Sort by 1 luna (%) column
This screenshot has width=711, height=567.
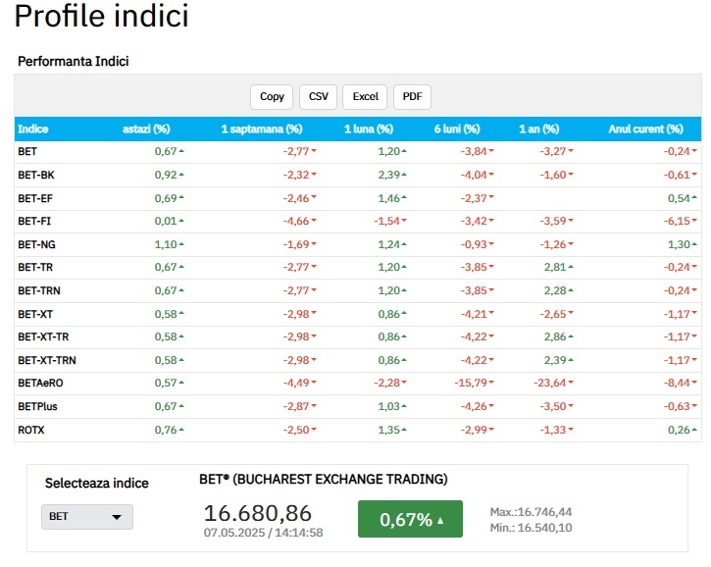click(x=368, y=129)
